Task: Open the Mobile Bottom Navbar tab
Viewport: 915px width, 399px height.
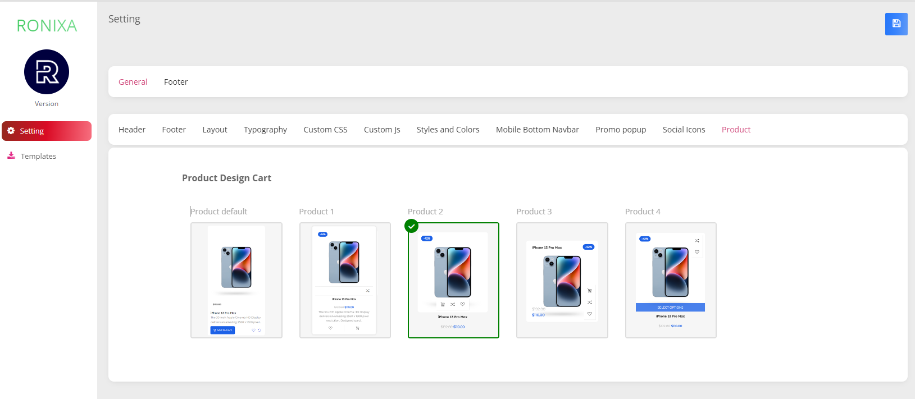Action: pyautogui.click(x=537, y=130)
